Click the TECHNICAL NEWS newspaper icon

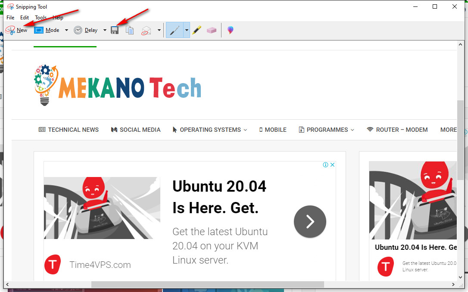(42, 130)
